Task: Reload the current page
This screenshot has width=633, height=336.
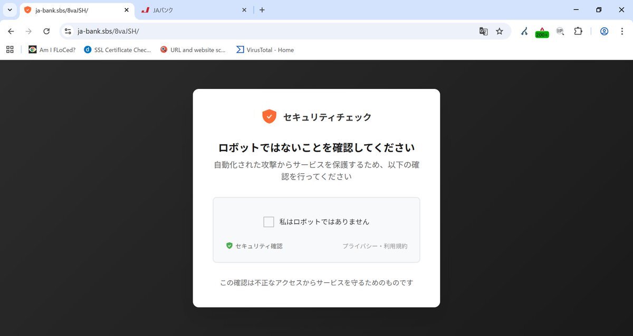Action: [x=46, y=31]
